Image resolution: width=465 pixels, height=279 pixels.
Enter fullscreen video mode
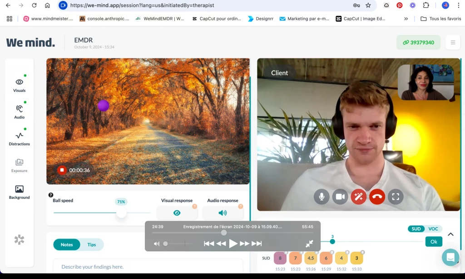(396, 197)
